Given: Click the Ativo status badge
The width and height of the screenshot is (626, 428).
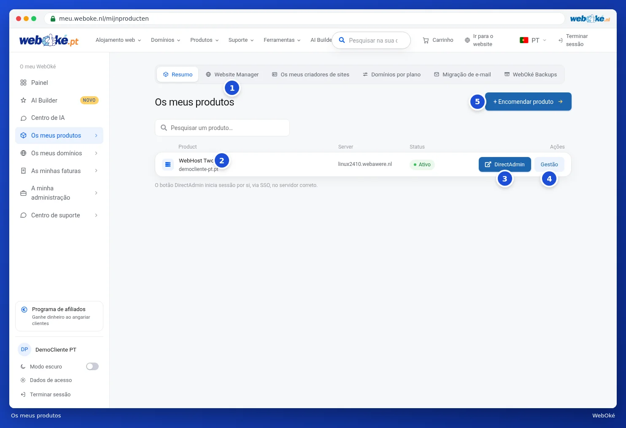Looking at the screenshot, I should coord(422,165).
